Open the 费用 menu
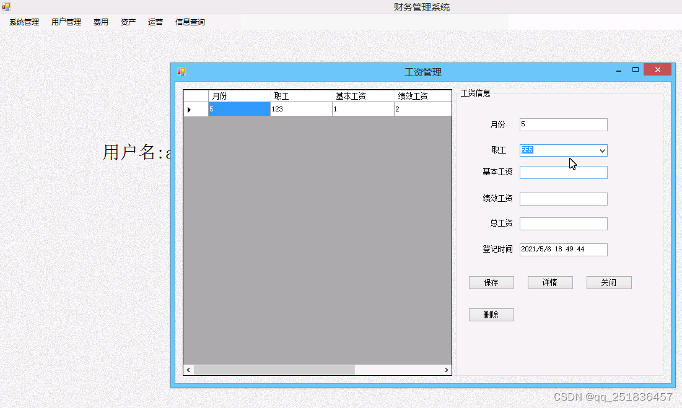Viewport: 682px width, 408px height. click(100, 22)
